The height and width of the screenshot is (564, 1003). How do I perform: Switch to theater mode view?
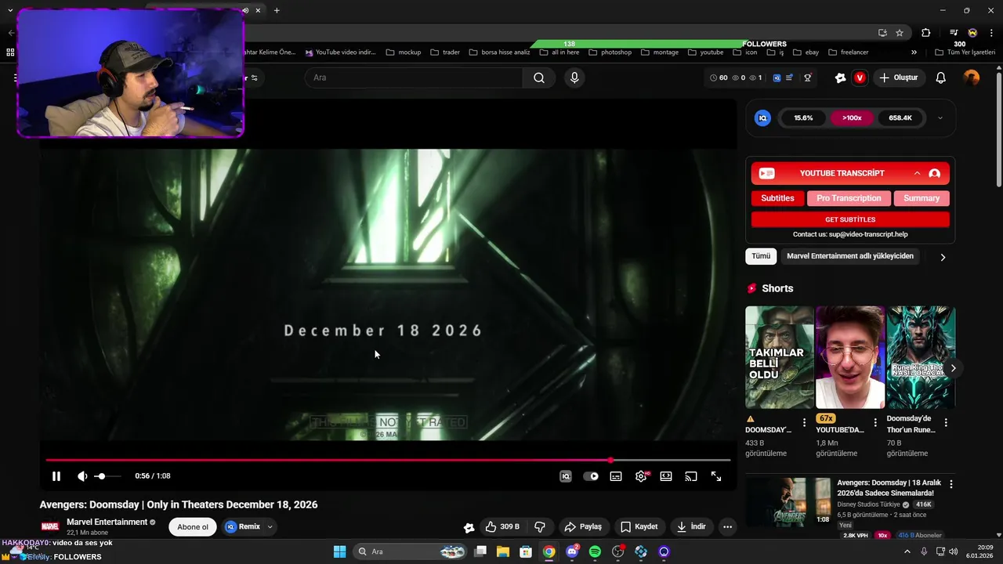[666, 476]
